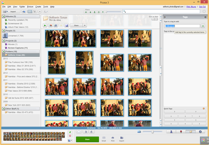
Task: Collapse Tags panel with left arrow icon
Action: tap(164, 17)
